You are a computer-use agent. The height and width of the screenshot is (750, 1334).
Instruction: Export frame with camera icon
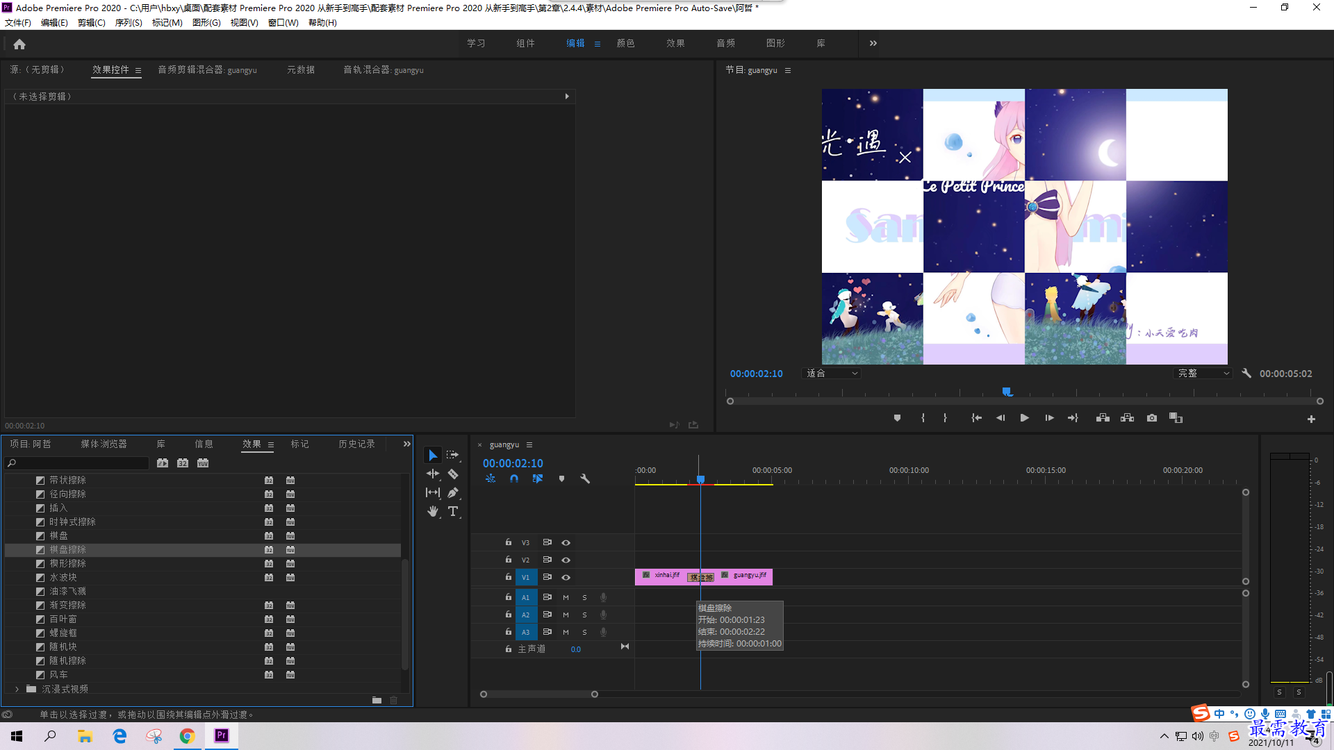pyautogui.click(x=1152, y=418)
